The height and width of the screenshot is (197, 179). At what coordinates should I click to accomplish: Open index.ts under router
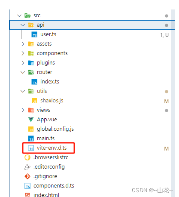click(50, 82)
